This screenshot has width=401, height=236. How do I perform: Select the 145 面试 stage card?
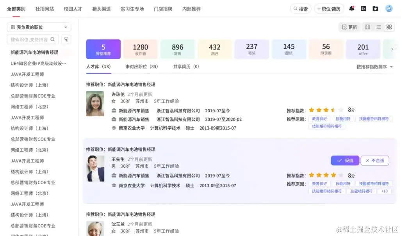pyautogui.click(x=289, y=49)
